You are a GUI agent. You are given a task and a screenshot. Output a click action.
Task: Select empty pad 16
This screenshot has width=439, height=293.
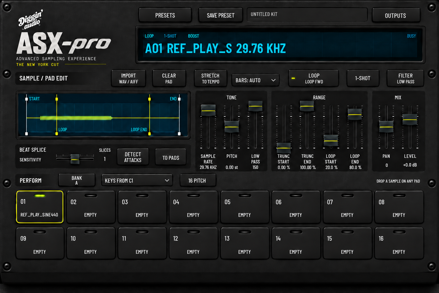coord(399,243)
